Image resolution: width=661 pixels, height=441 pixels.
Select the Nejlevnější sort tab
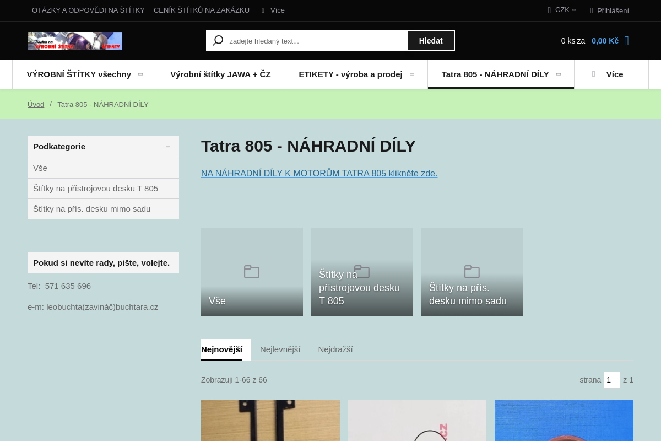coord(280,349)
